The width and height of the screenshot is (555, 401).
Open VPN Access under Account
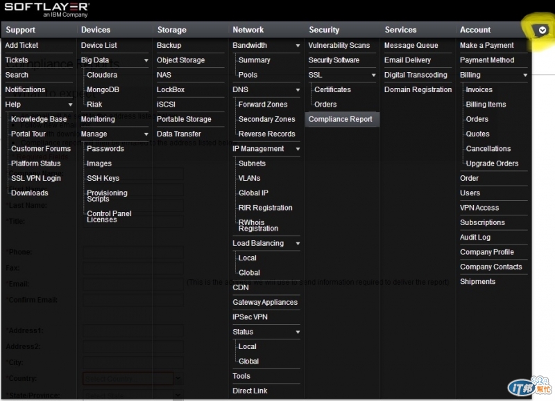479,208
